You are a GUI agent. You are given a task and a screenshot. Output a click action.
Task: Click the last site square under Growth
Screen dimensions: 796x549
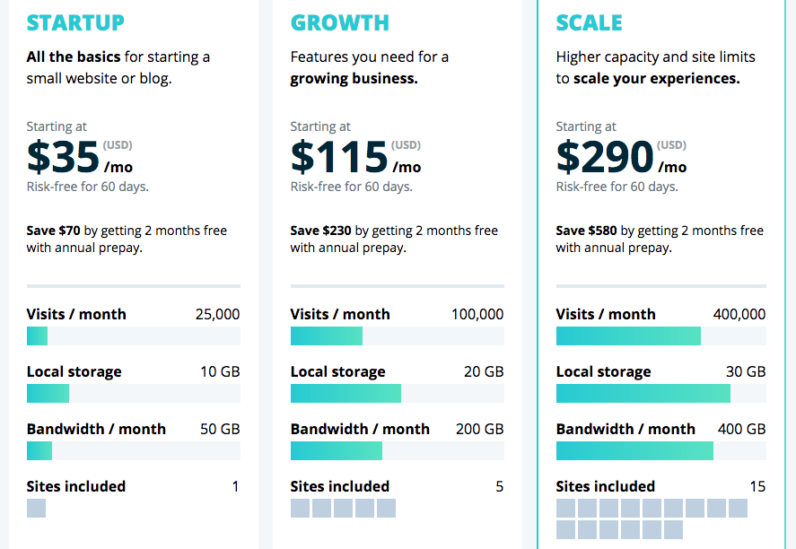tap(386, 509)
